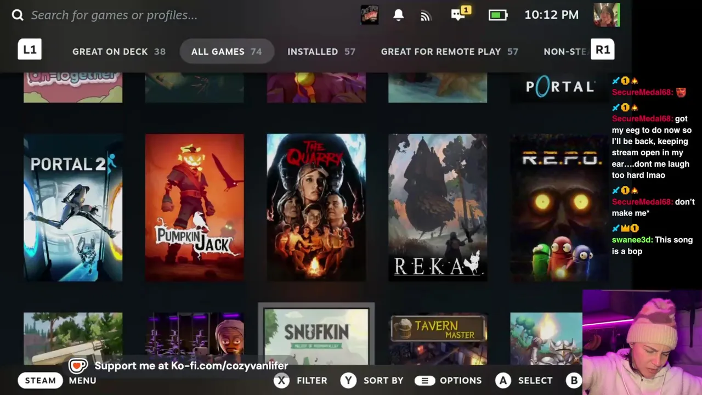The width and height of the screenshot is (702, 395).
Task: Select The Quarry game cover
Action: [x=316, y=207]
